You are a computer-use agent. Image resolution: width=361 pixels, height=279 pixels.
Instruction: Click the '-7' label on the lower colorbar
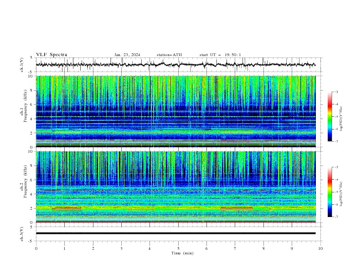tap(336, 217)
